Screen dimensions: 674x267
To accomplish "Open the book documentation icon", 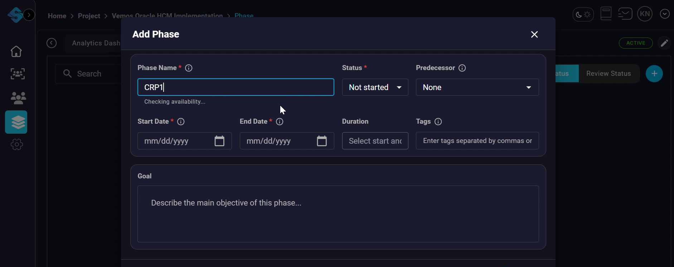I will click(606, 14).
